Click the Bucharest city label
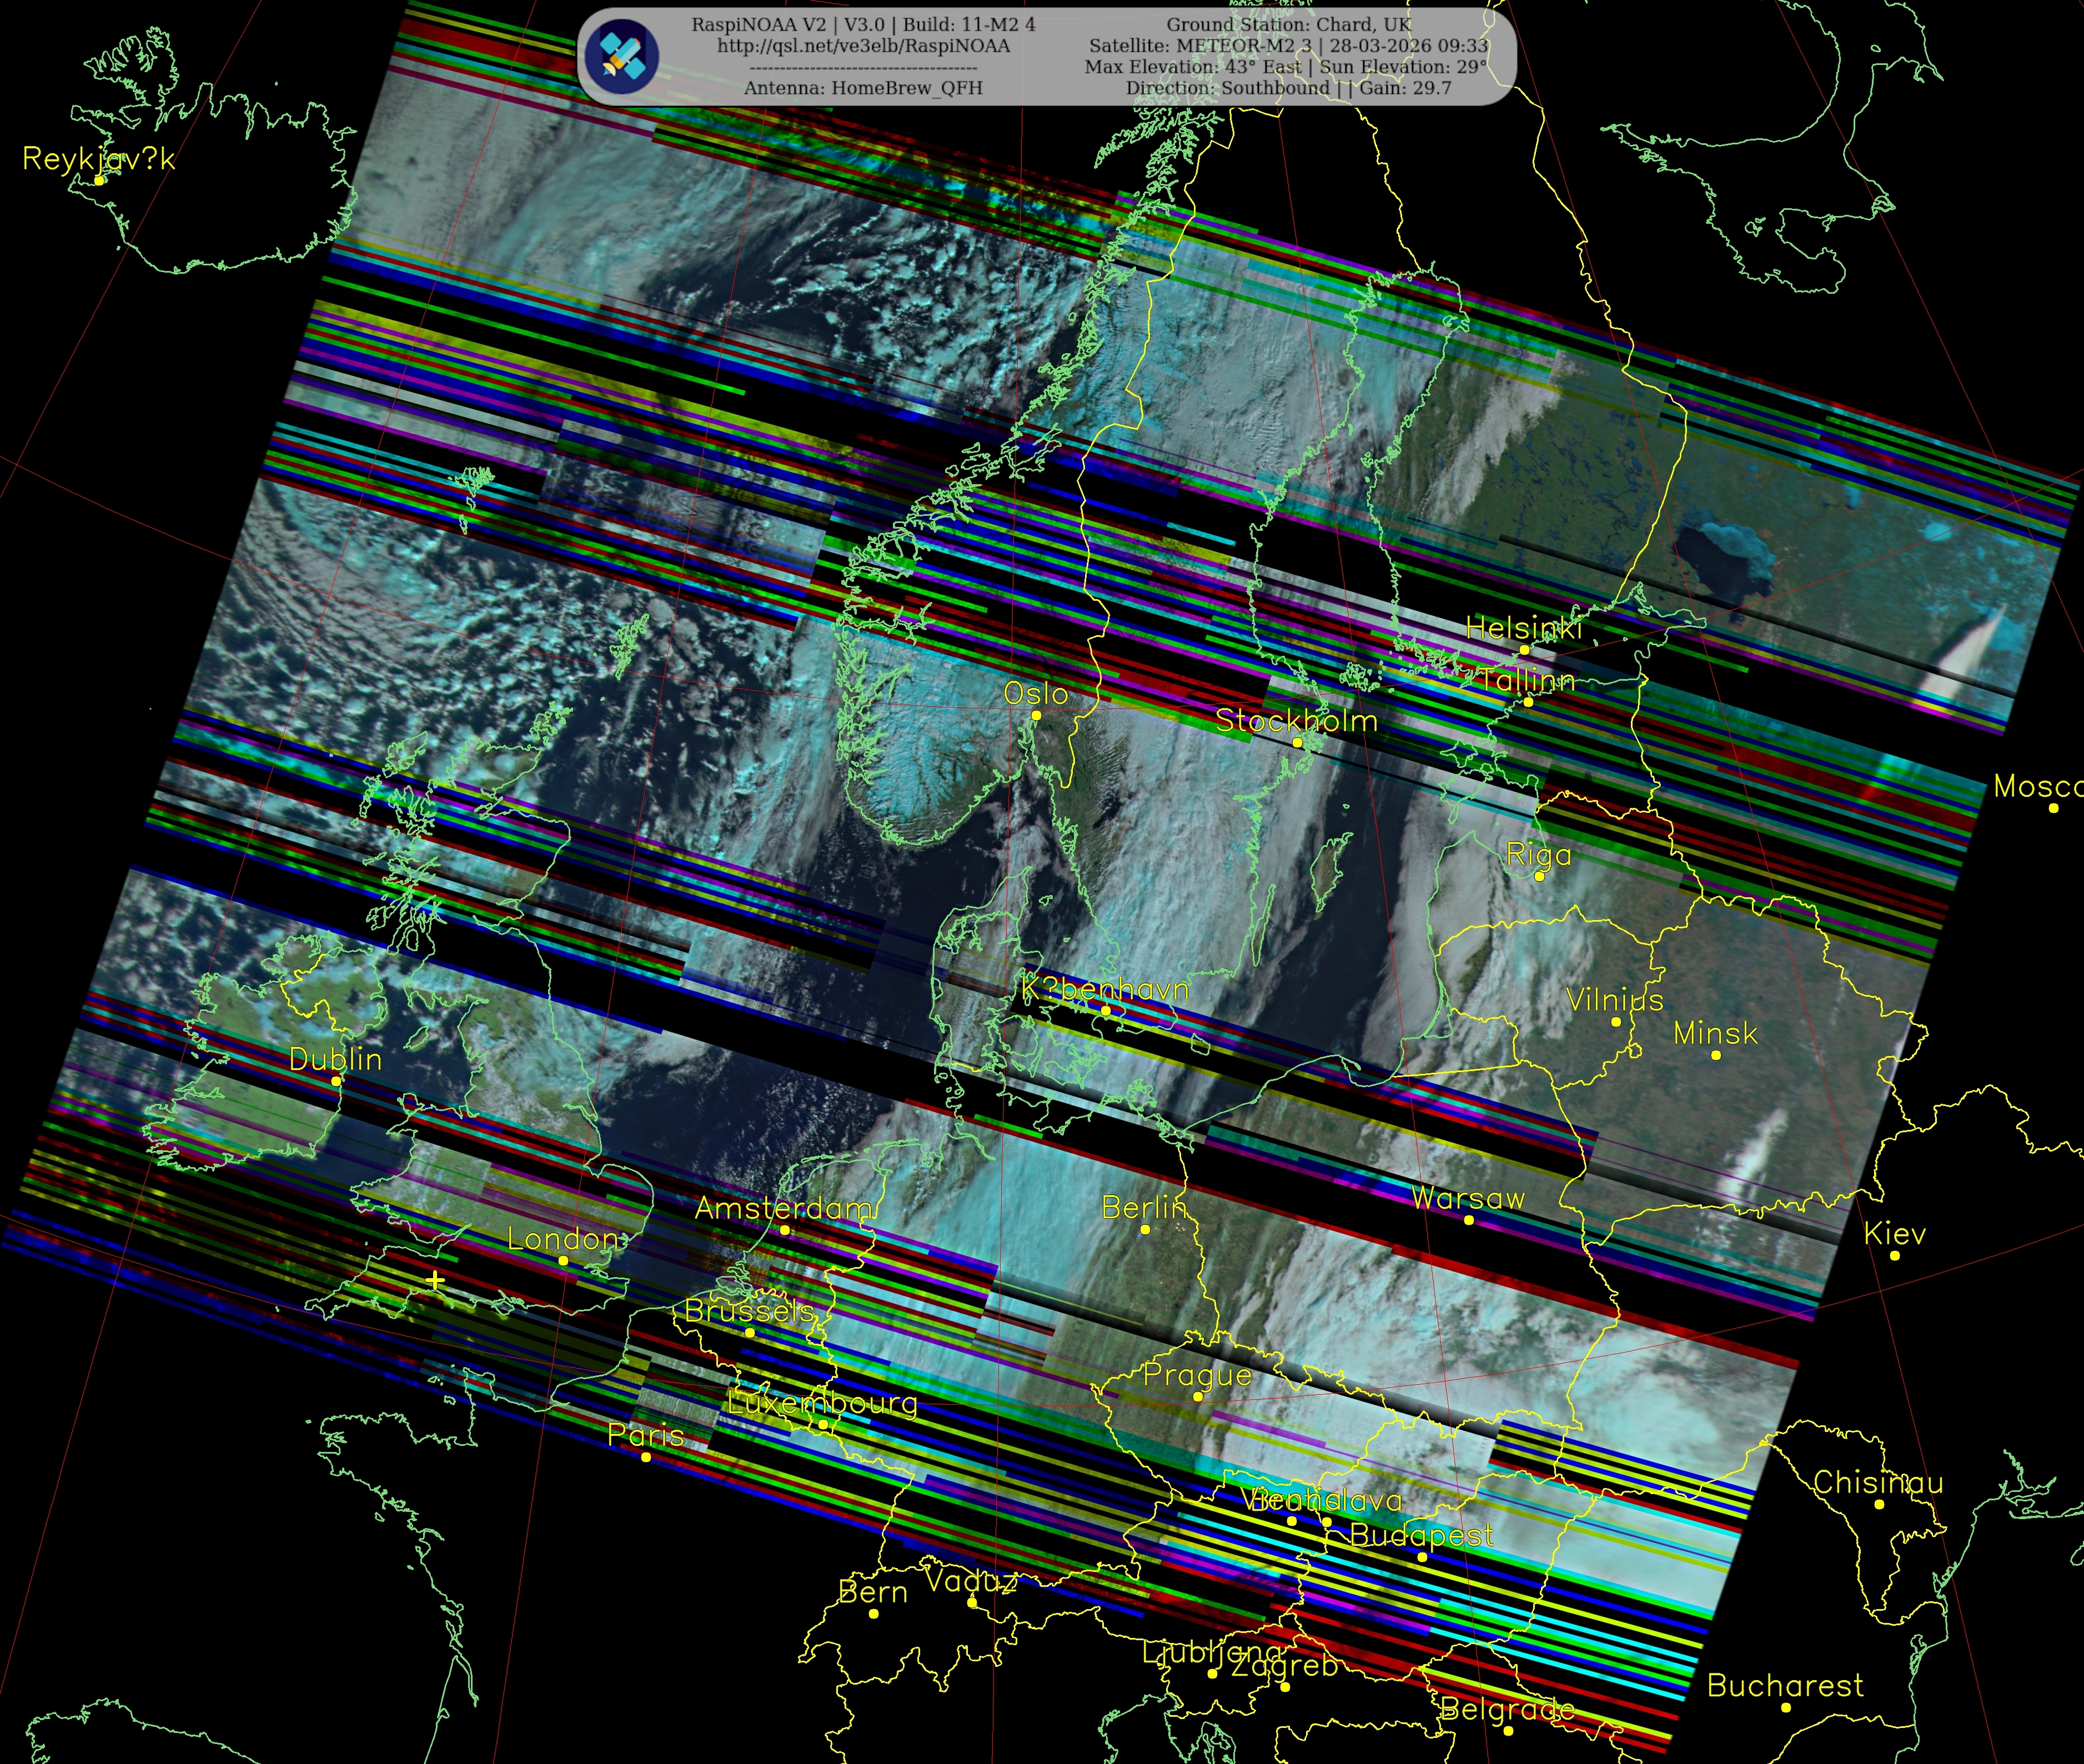Image resolution: width=2084 pixels, height=1764 pixels. pos(1785,1685)
